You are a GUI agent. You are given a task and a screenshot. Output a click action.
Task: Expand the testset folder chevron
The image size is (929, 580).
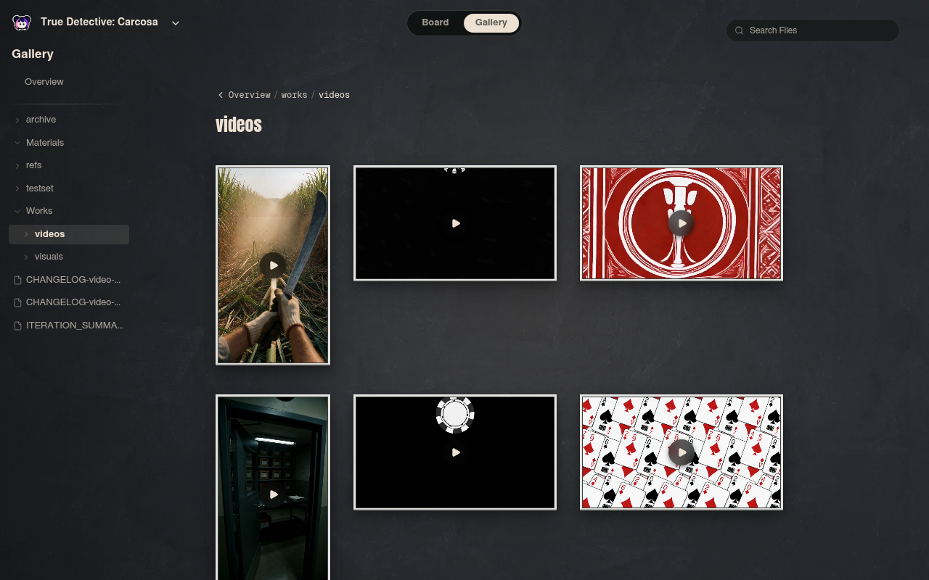tap(17, 188)
